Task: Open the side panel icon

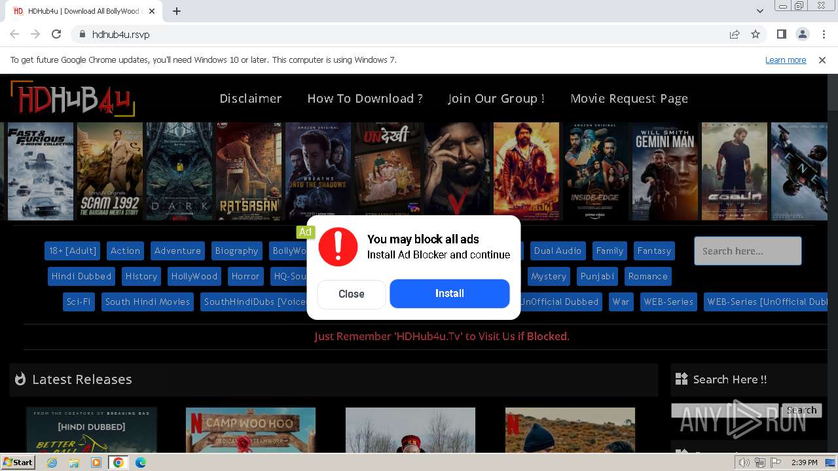Action: pyautogui.click(x=781, y=34)
